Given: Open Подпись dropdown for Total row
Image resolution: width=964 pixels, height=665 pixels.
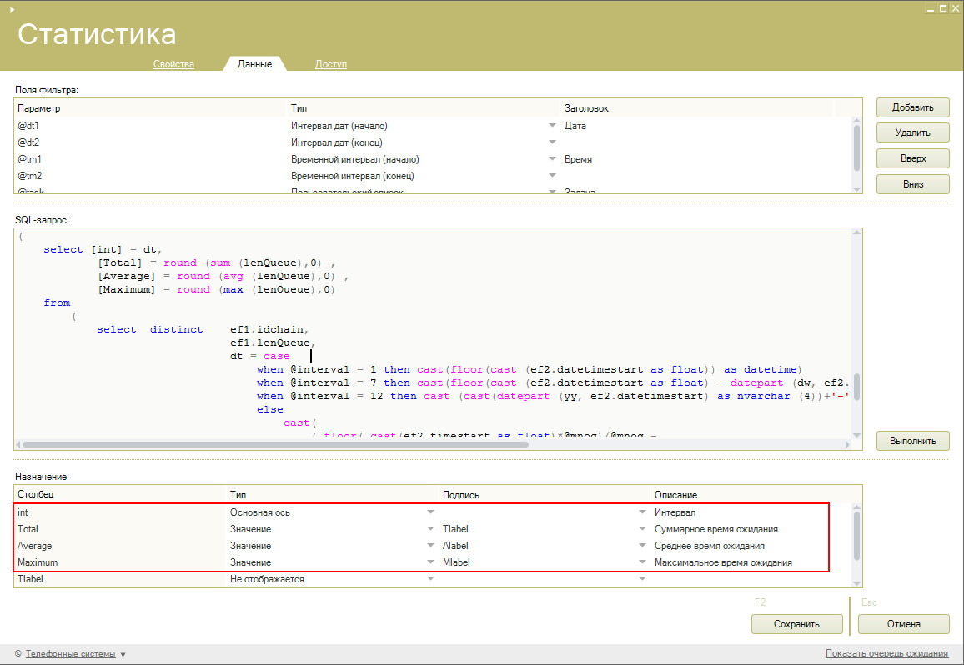Looking at the screenshot, I should [642, 529].
